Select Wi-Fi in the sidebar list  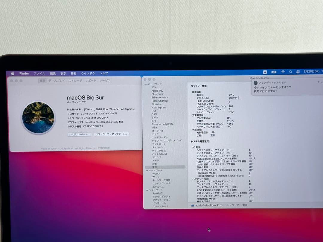[x=156, y=177]
